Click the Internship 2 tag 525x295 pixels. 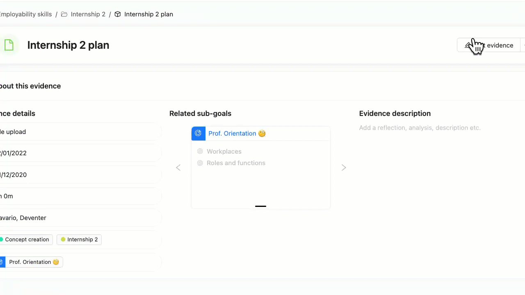click(x=79, y=240)
